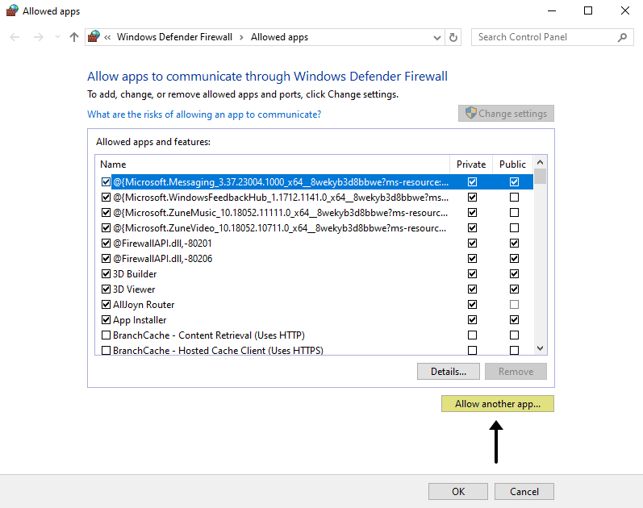Click the firewall icon in title bar

point(10,10)
